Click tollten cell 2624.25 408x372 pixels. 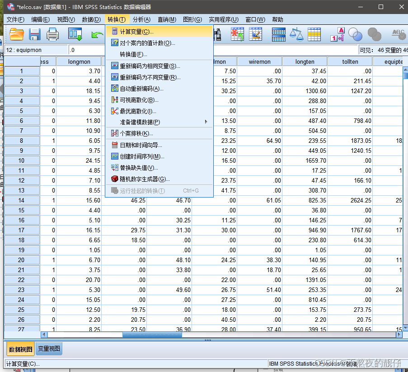[350, 200]
